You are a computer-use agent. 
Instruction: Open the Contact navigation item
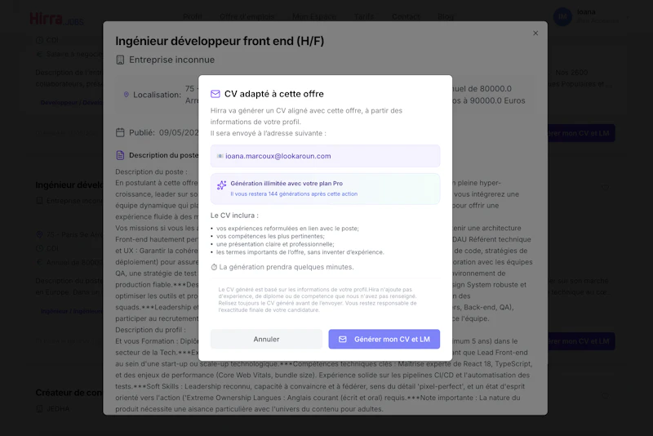click(x=406, y=16)
